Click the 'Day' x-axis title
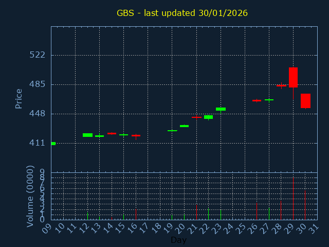The height and width of the screenshot is (247, 329). click(178, 240)
